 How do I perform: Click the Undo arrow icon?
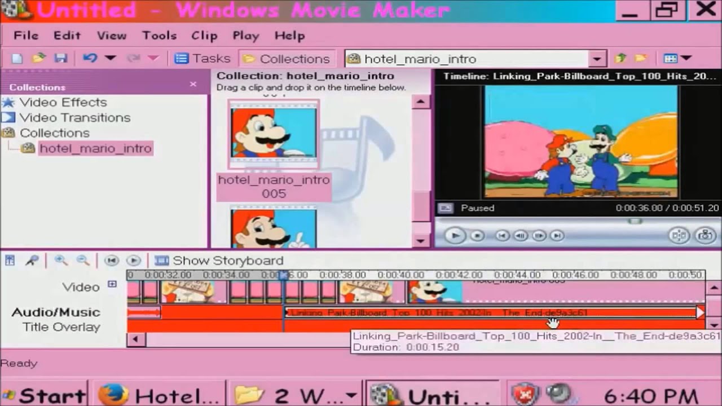[90, 58]
